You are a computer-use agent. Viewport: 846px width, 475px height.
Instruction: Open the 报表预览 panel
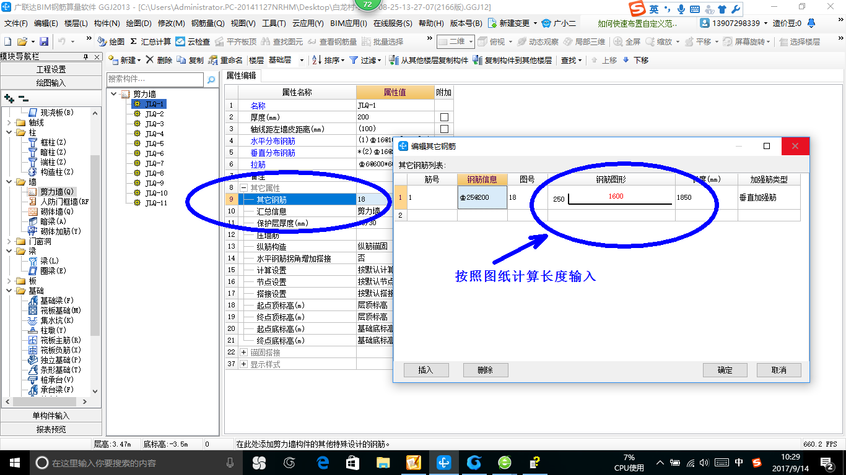tap(51, 429)
